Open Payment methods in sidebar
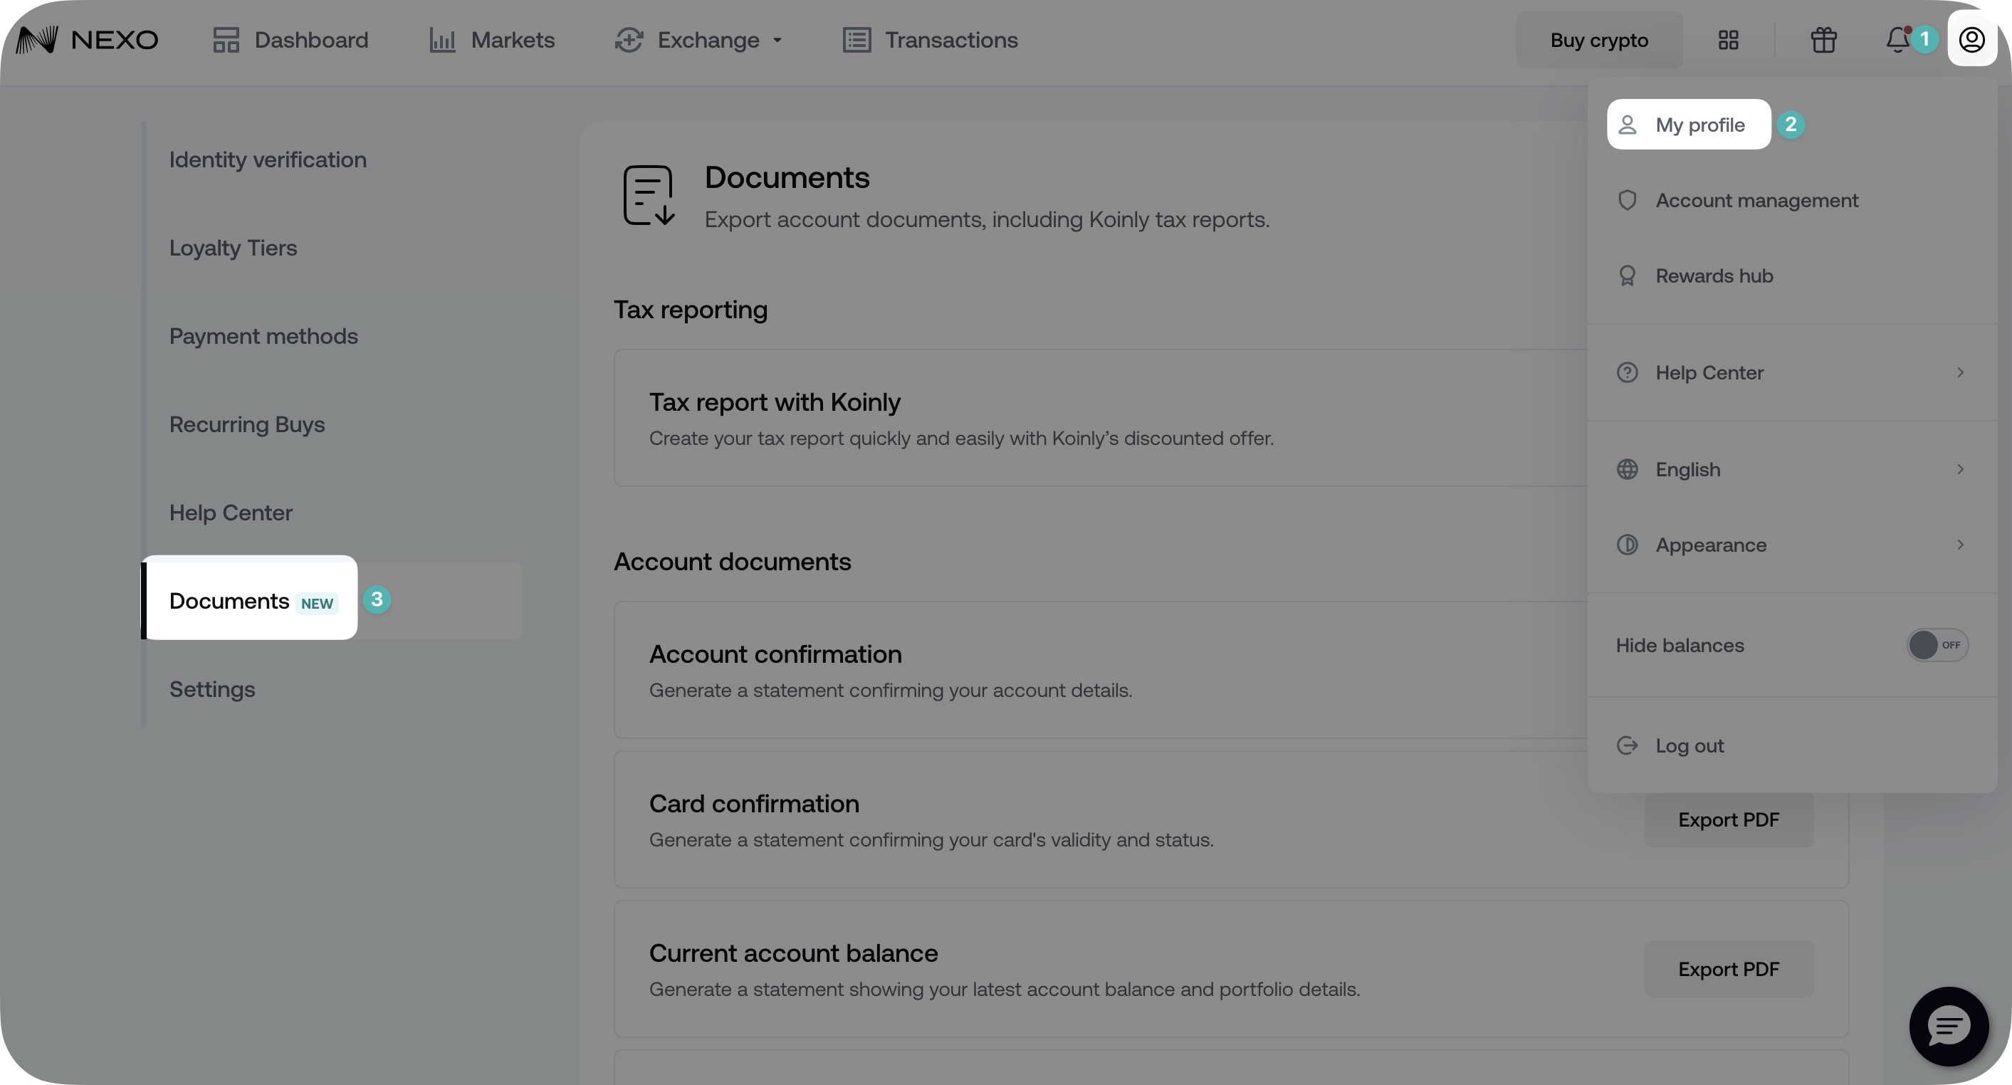 tap(264, 337)
